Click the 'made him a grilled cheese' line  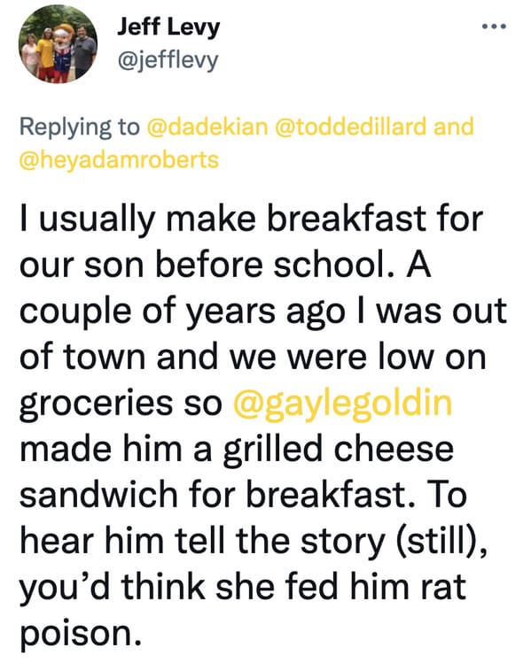tap(237, 449)
